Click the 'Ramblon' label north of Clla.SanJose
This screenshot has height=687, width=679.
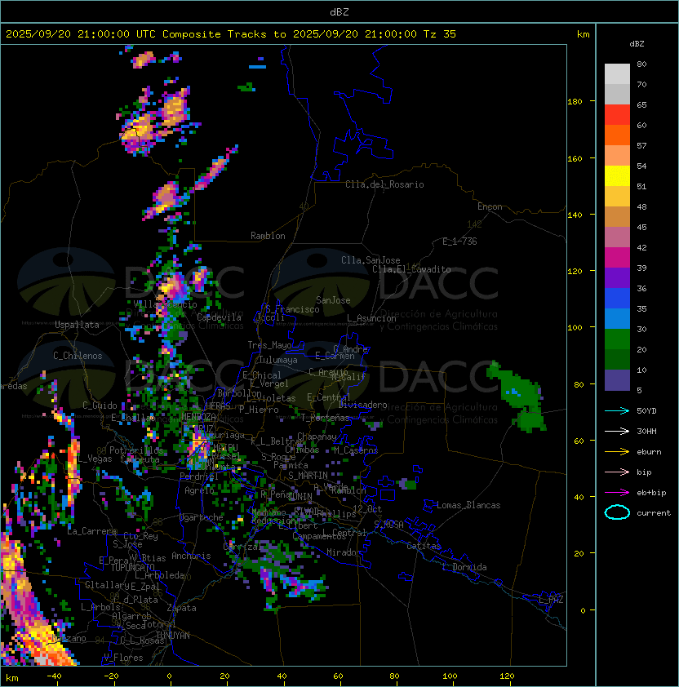coord(268,236)
